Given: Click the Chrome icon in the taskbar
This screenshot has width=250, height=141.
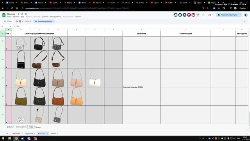Looking at the screenshot, I should point(16,138).
